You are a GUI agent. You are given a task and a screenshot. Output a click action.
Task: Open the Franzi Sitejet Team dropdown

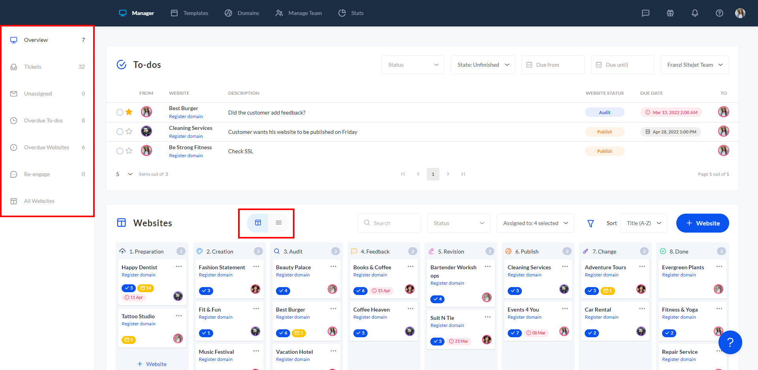[694, 65]
